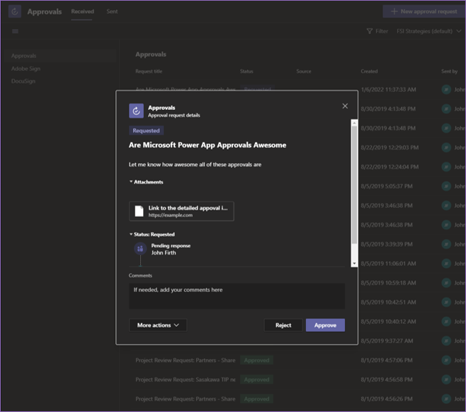Click sender avatar on 1/6/2022 11:37:33 AM row
Viewport: 466px width, 412px height.
pyautogui.click(x=446, y=89)
